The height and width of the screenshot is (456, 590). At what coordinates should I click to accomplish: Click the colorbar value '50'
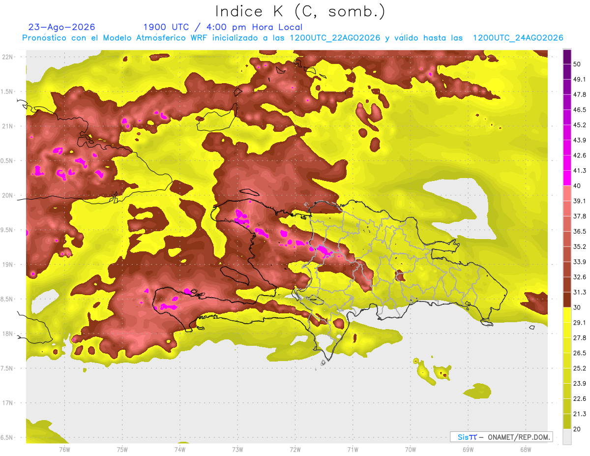[578, 64]
